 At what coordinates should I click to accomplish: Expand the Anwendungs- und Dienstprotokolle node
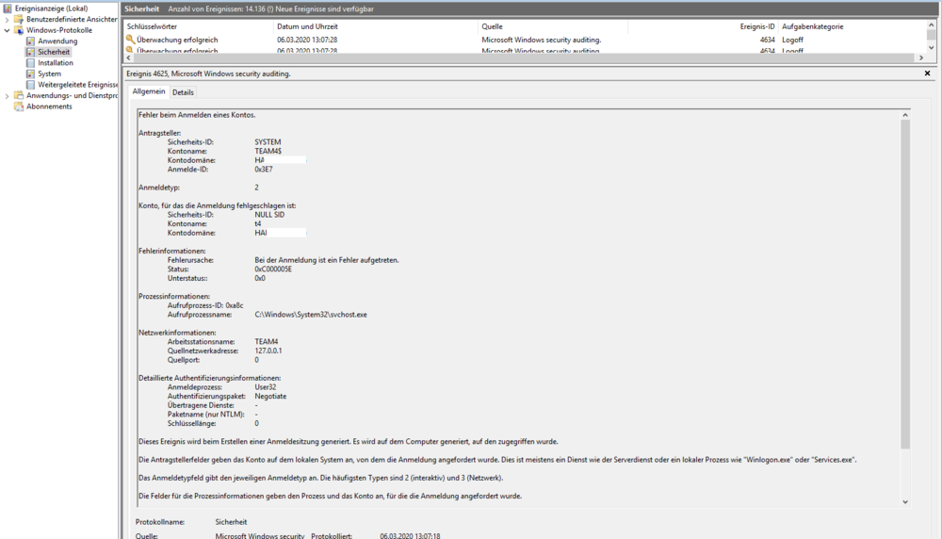point(8,96)
